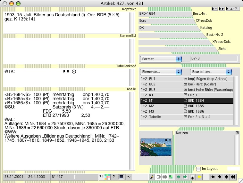Click the stamp thumbnail image
Viewport: 243px width, 183px height.
click(x=155, y=147)
